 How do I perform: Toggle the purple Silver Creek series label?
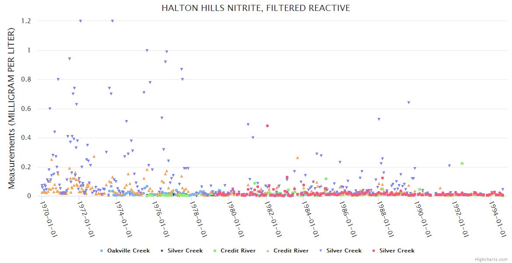coord(344,251)
